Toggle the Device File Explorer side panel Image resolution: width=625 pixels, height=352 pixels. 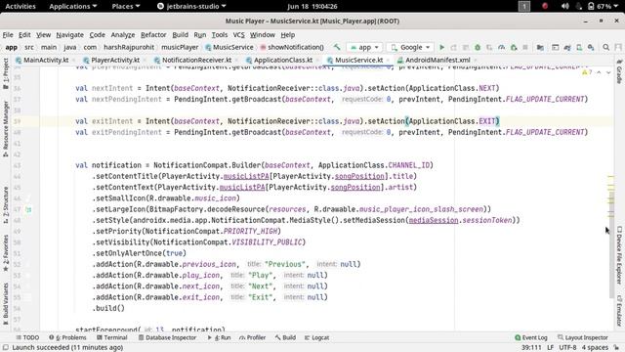(619, 255)
